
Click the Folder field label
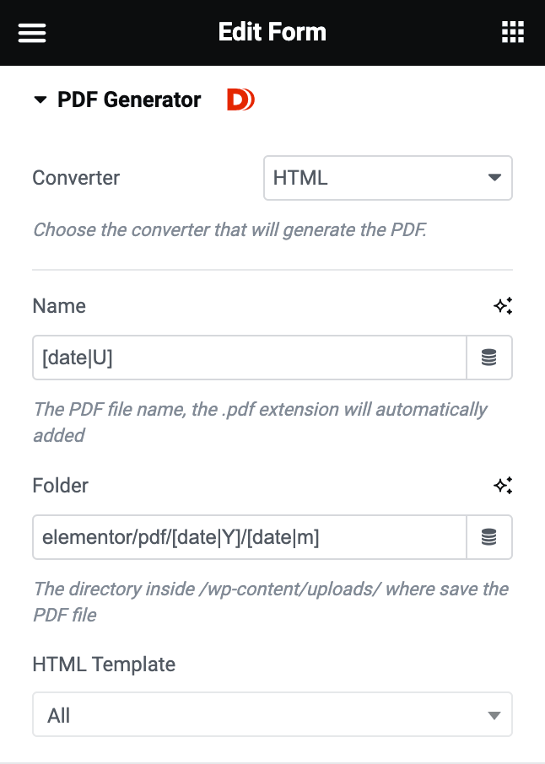(x=60, y=486)
